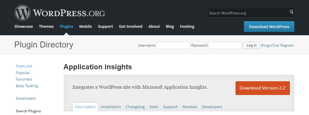The height and width of the screenshot is (115, 309).
Task: Go to the Blog menu item
Action: (x=170, y=26)
